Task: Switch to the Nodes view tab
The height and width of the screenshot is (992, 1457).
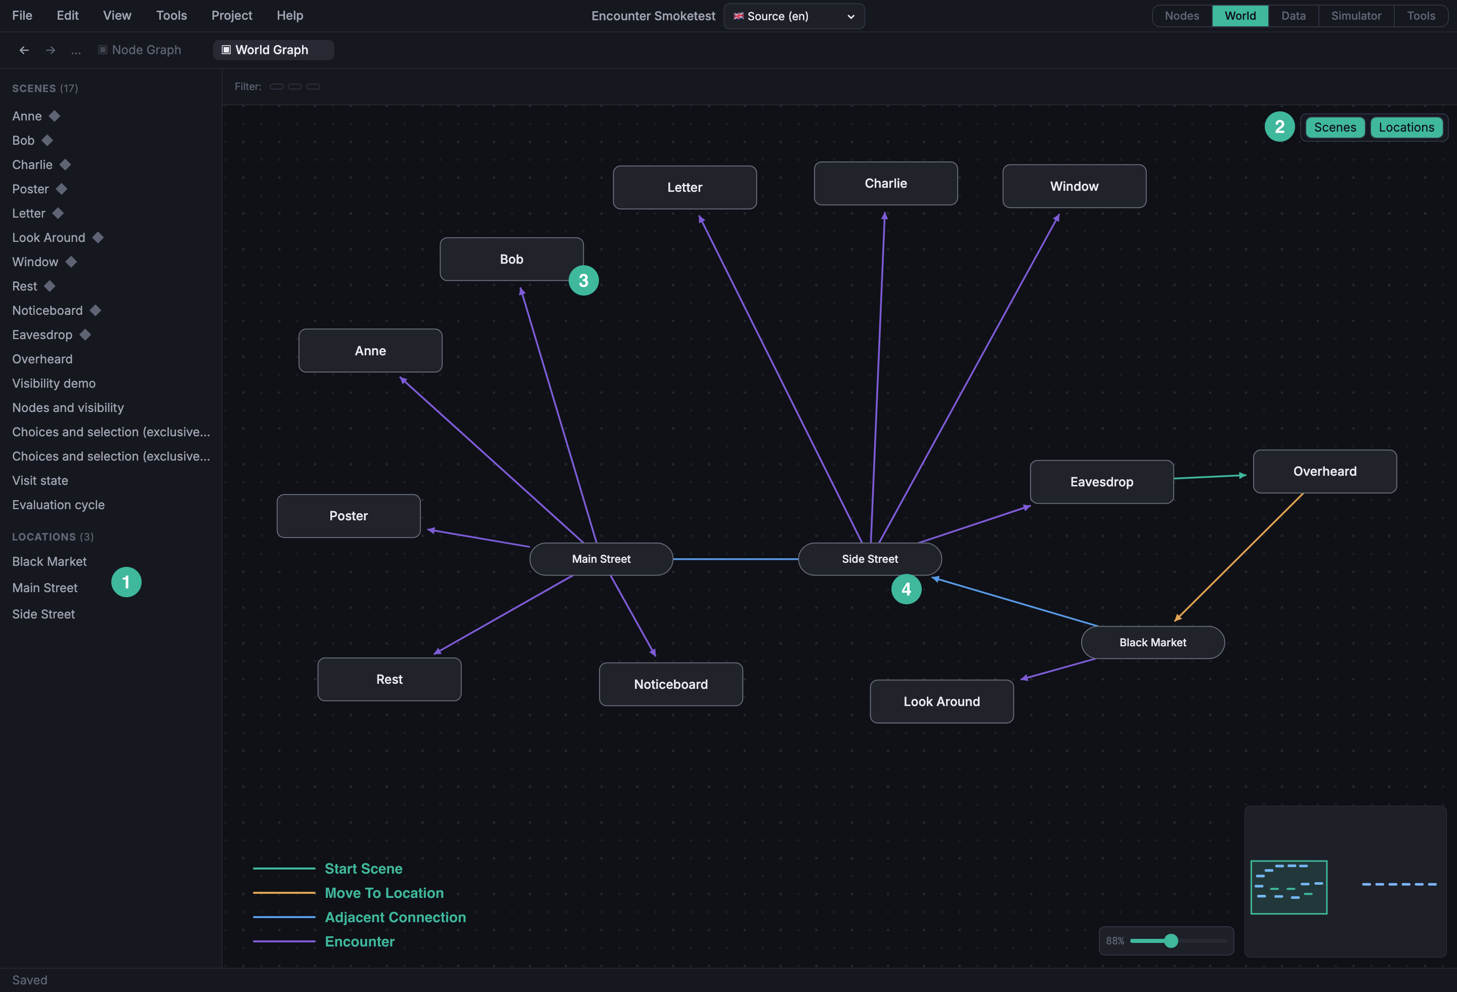Action: click(x=1182, y=16)
